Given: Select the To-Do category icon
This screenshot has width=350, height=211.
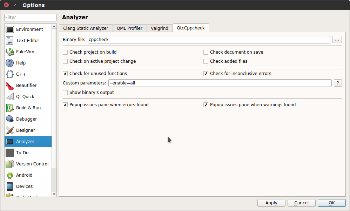Looking at the screenshot, I should point(10,153).
